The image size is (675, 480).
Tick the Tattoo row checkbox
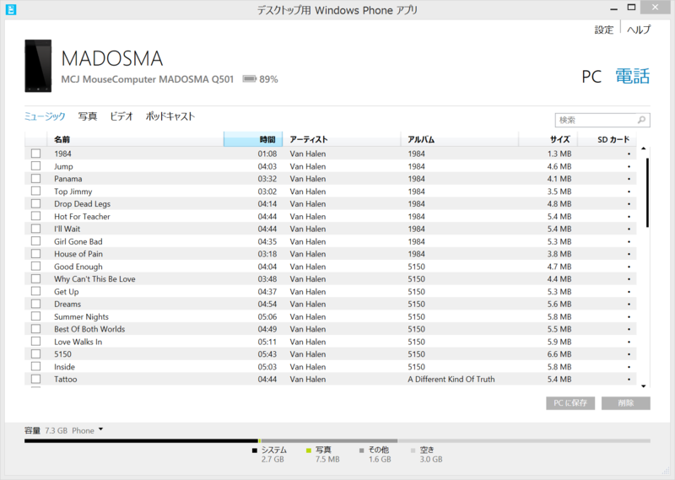click(35, 379)
